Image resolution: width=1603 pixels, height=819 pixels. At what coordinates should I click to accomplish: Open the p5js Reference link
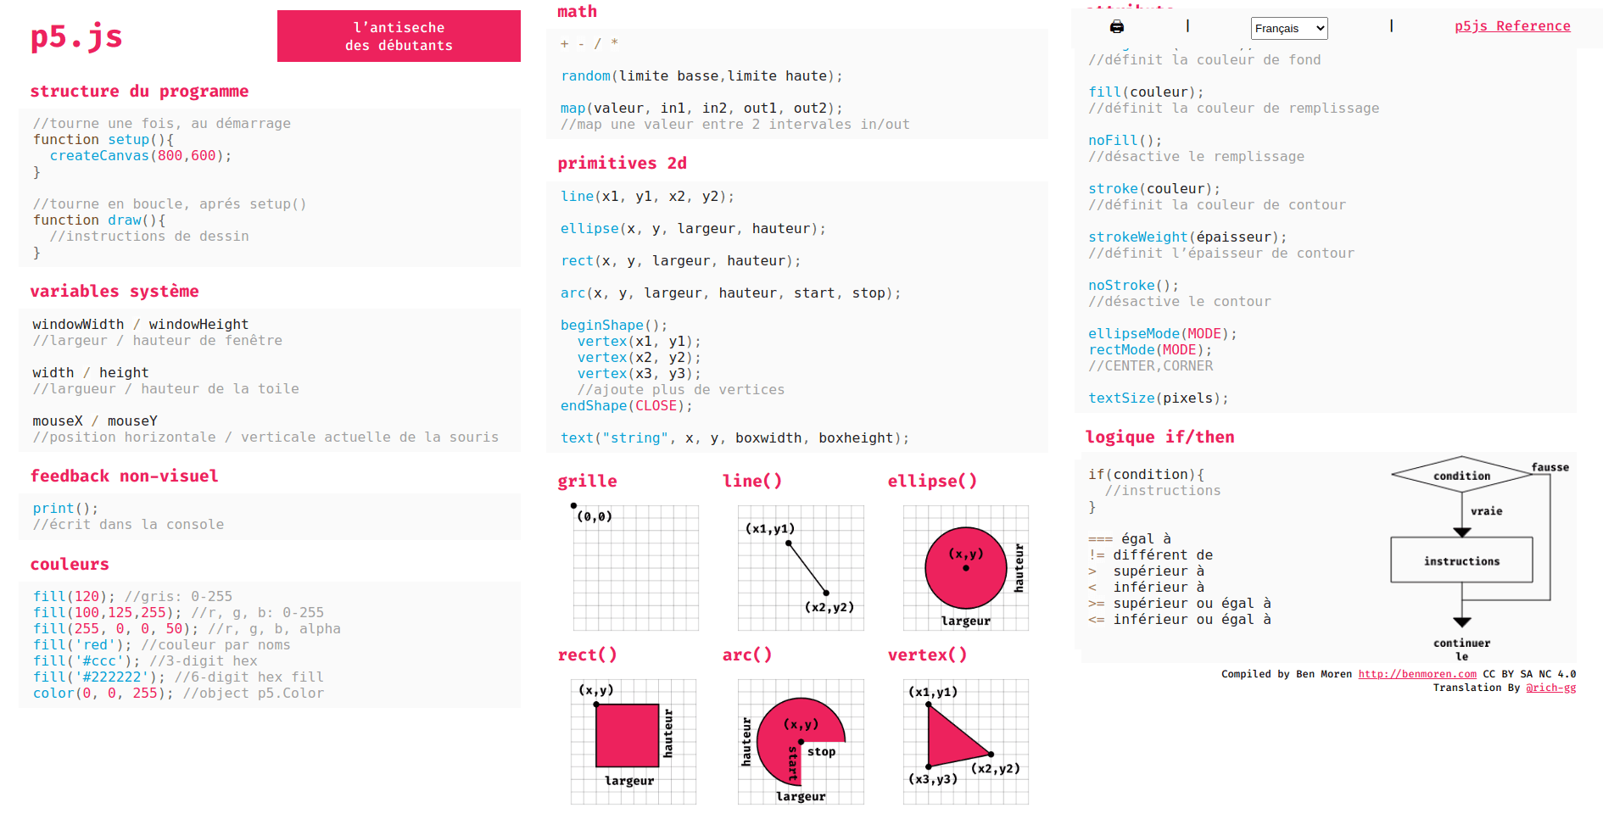(1512, 26)
